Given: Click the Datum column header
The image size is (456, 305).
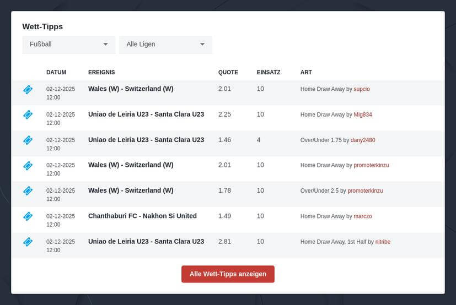Looking at the screenshot, I should [56, 72].
